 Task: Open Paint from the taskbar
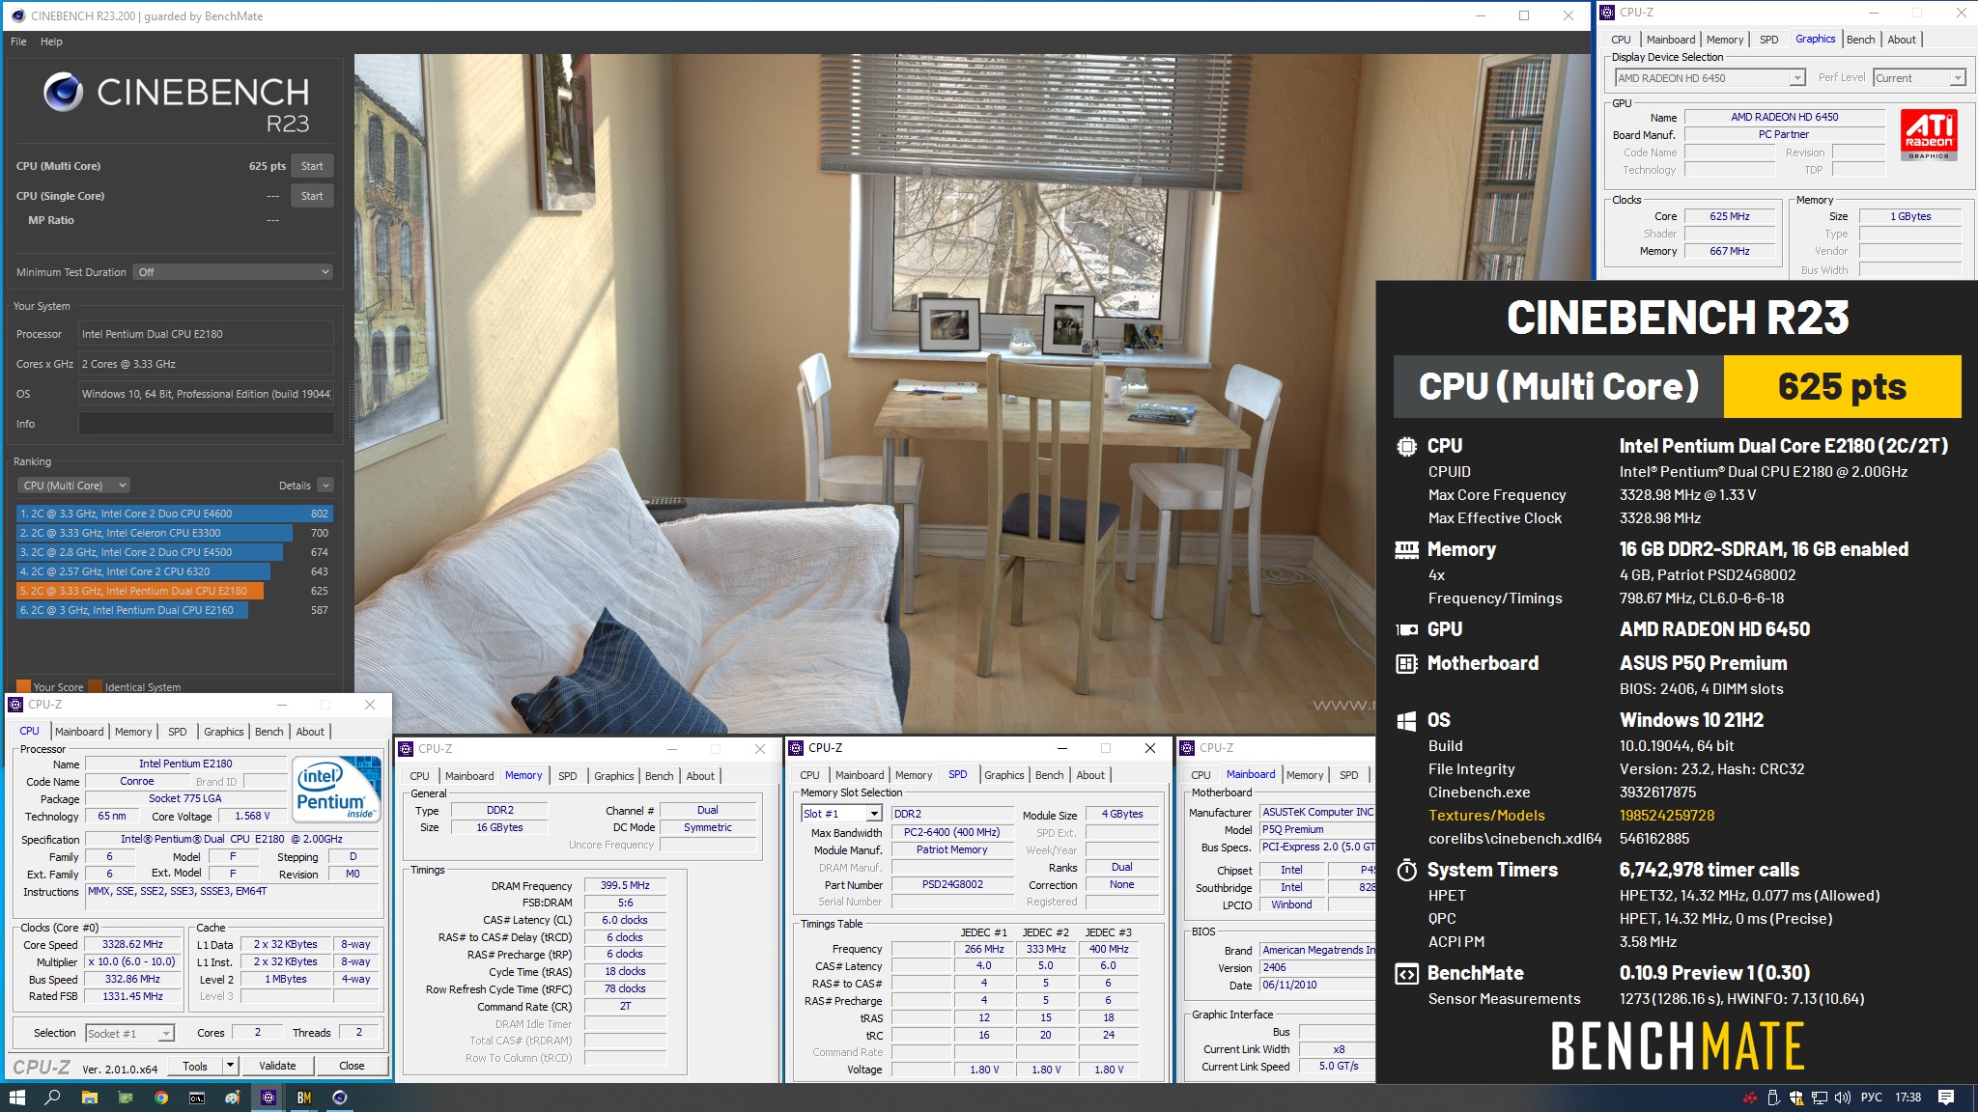(233, 1098)
